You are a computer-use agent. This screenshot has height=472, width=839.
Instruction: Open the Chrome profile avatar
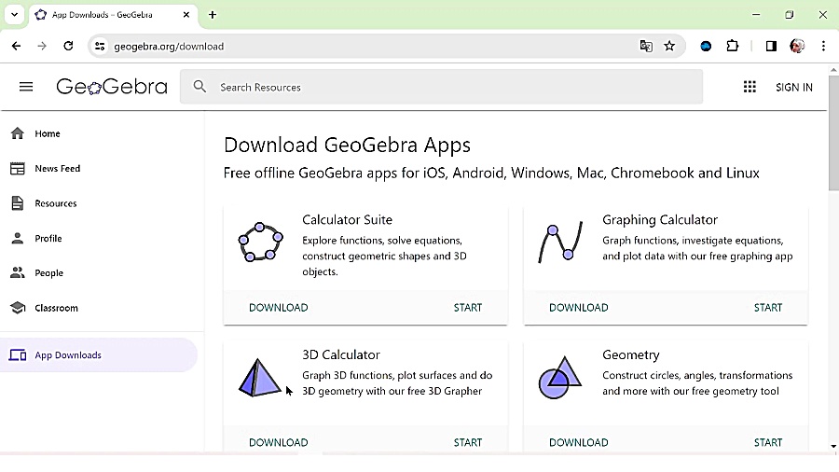click(797, 46)
